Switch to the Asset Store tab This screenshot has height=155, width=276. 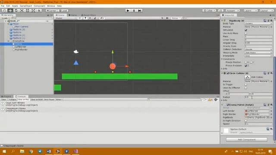pos(88,15)
